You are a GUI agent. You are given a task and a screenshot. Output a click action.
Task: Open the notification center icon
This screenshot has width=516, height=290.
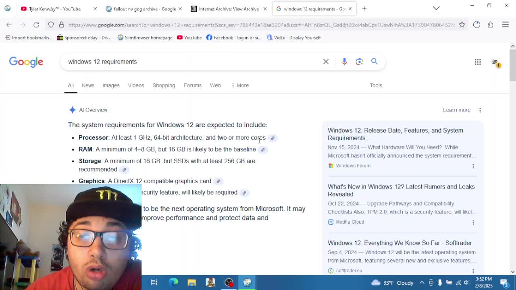tap(504, 282)
